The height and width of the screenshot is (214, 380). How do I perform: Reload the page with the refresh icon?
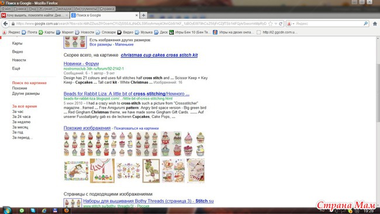tap(281, 24)
